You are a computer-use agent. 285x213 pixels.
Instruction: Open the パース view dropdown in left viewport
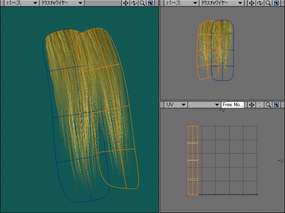point(22,3)
